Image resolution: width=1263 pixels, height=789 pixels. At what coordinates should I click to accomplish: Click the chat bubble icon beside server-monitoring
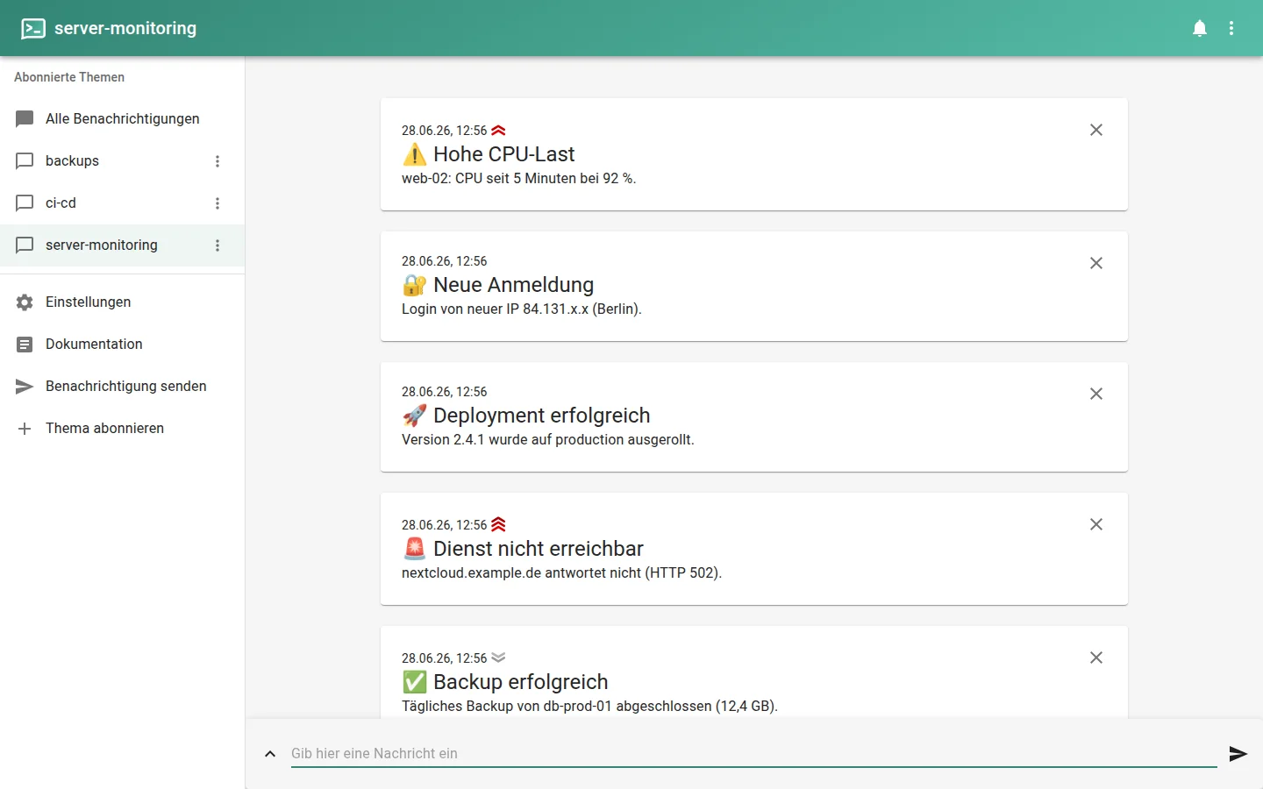coord(25,245)
